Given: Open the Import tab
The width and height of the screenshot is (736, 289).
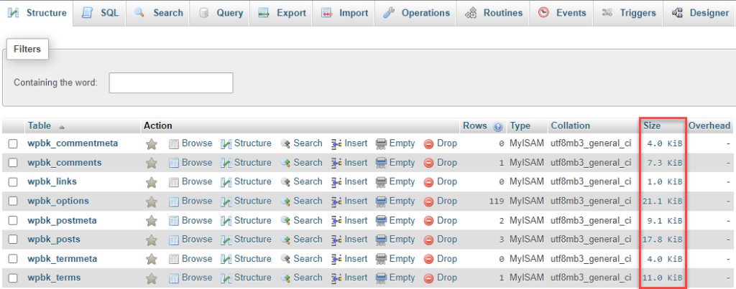Looking at the screenshot, I should click(x=344, y=13).
